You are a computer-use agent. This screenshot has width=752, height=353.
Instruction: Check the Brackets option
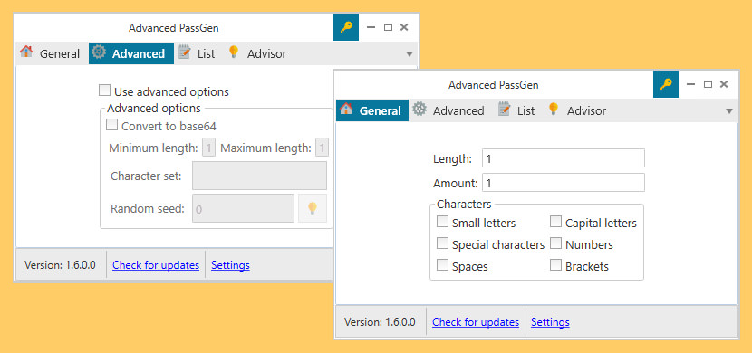[x=555, y=265]
